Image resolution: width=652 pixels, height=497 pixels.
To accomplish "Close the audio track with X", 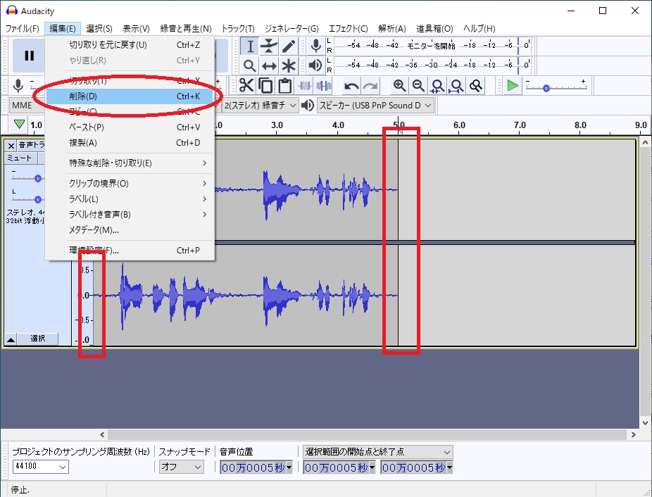I will pos(11,145).
